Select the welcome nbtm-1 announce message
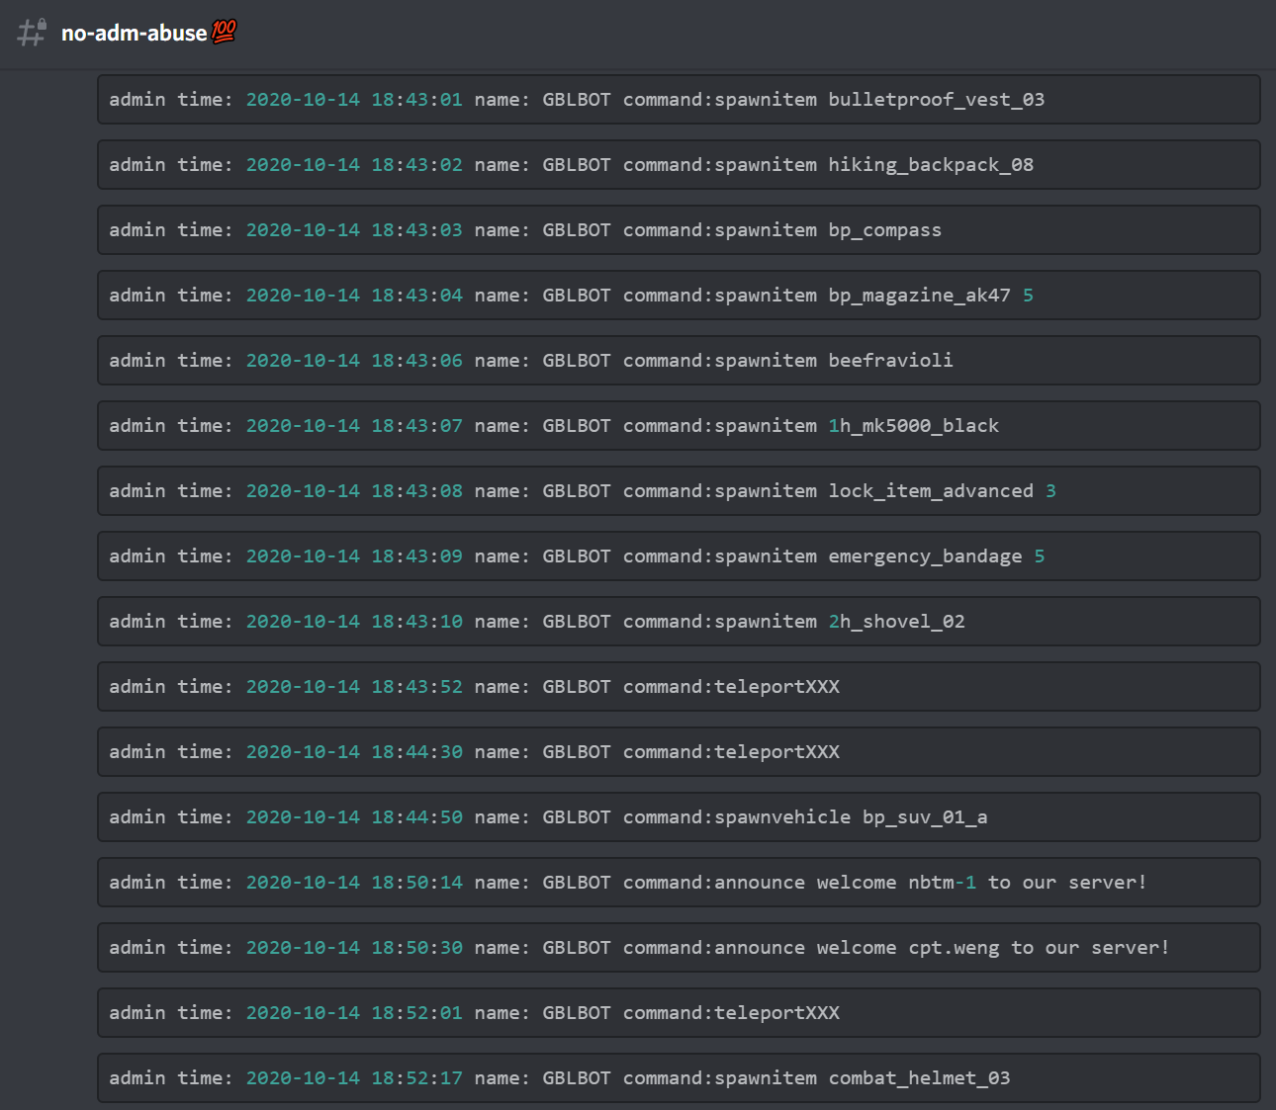Image resolution: width=1276 pixels, height=1110 pixels. (678, 883)
